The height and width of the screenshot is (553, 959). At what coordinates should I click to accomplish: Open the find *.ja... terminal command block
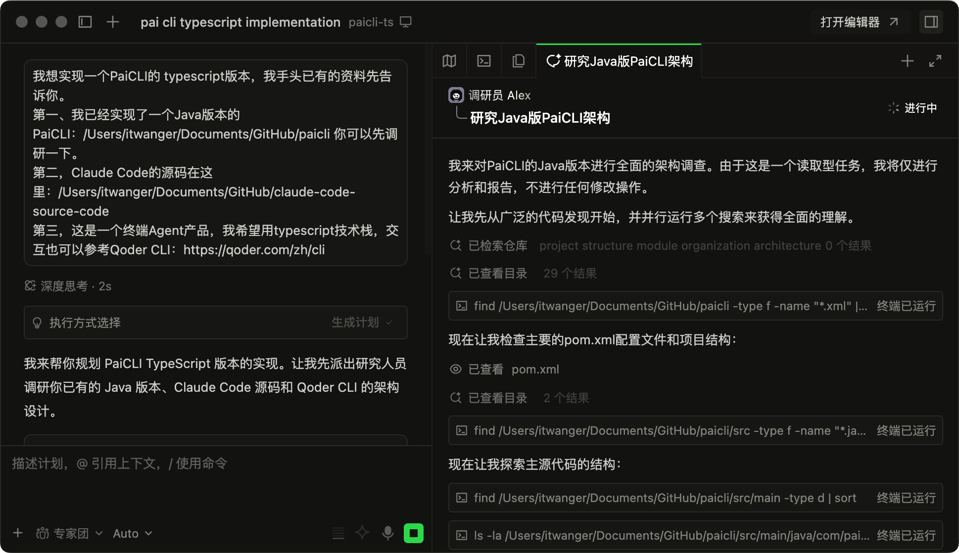click(x=695, y=430)
